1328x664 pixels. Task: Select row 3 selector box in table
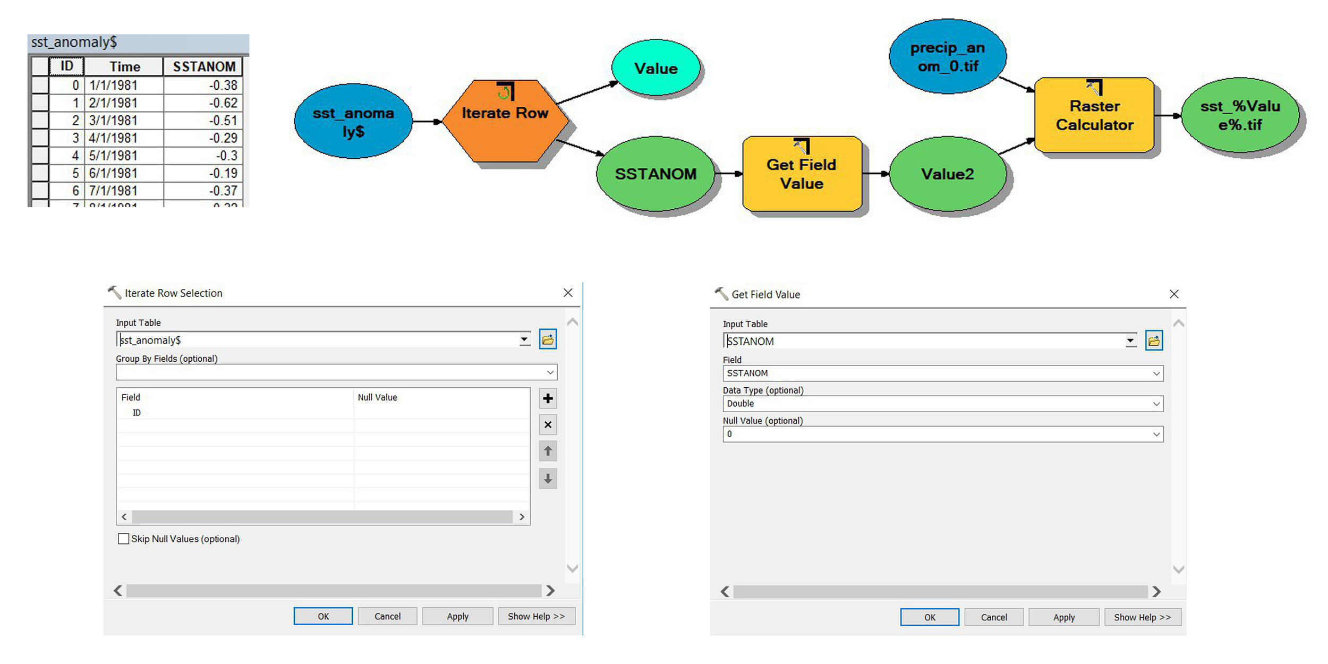[x=40, y=138]
